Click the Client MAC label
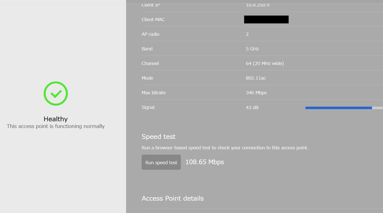The image size is (383, 213). point(153,20)
